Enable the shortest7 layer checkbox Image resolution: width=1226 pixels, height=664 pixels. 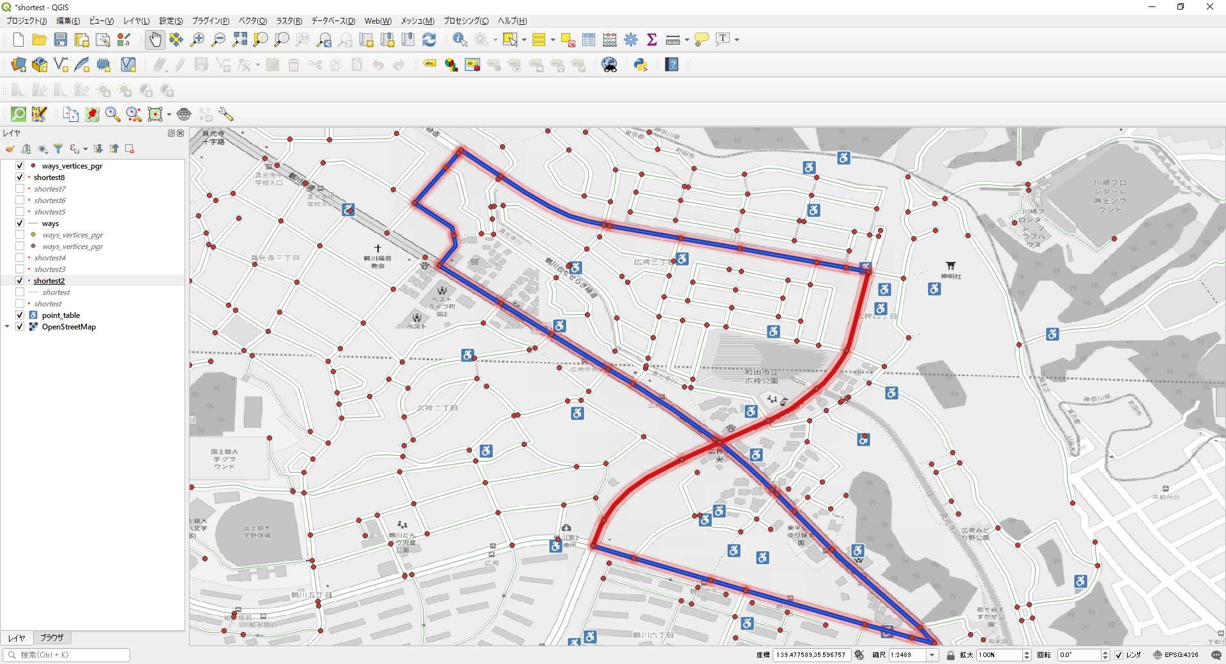point(20,189)
